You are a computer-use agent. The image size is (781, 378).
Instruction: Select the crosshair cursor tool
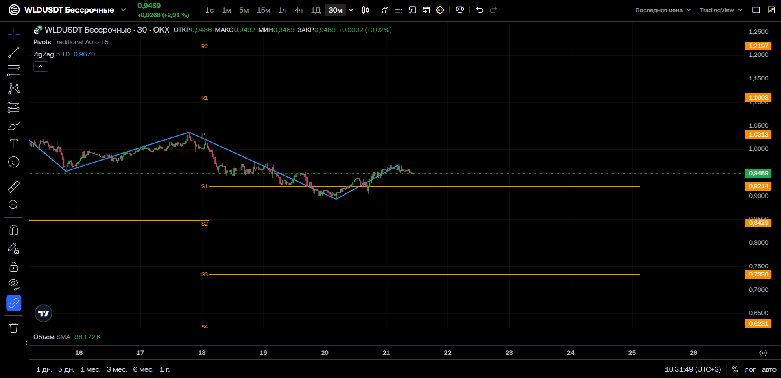[14, 34]
